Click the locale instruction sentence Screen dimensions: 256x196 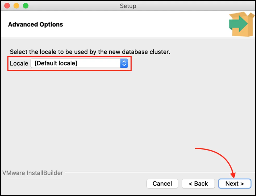tap(90, 52)
